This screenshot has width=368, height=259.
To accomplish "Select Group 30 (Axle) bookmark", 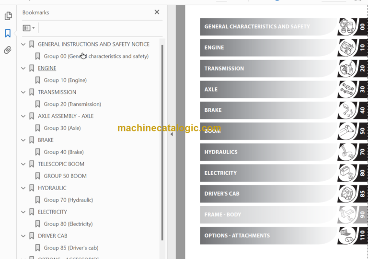I will click(x=62, y=128).
